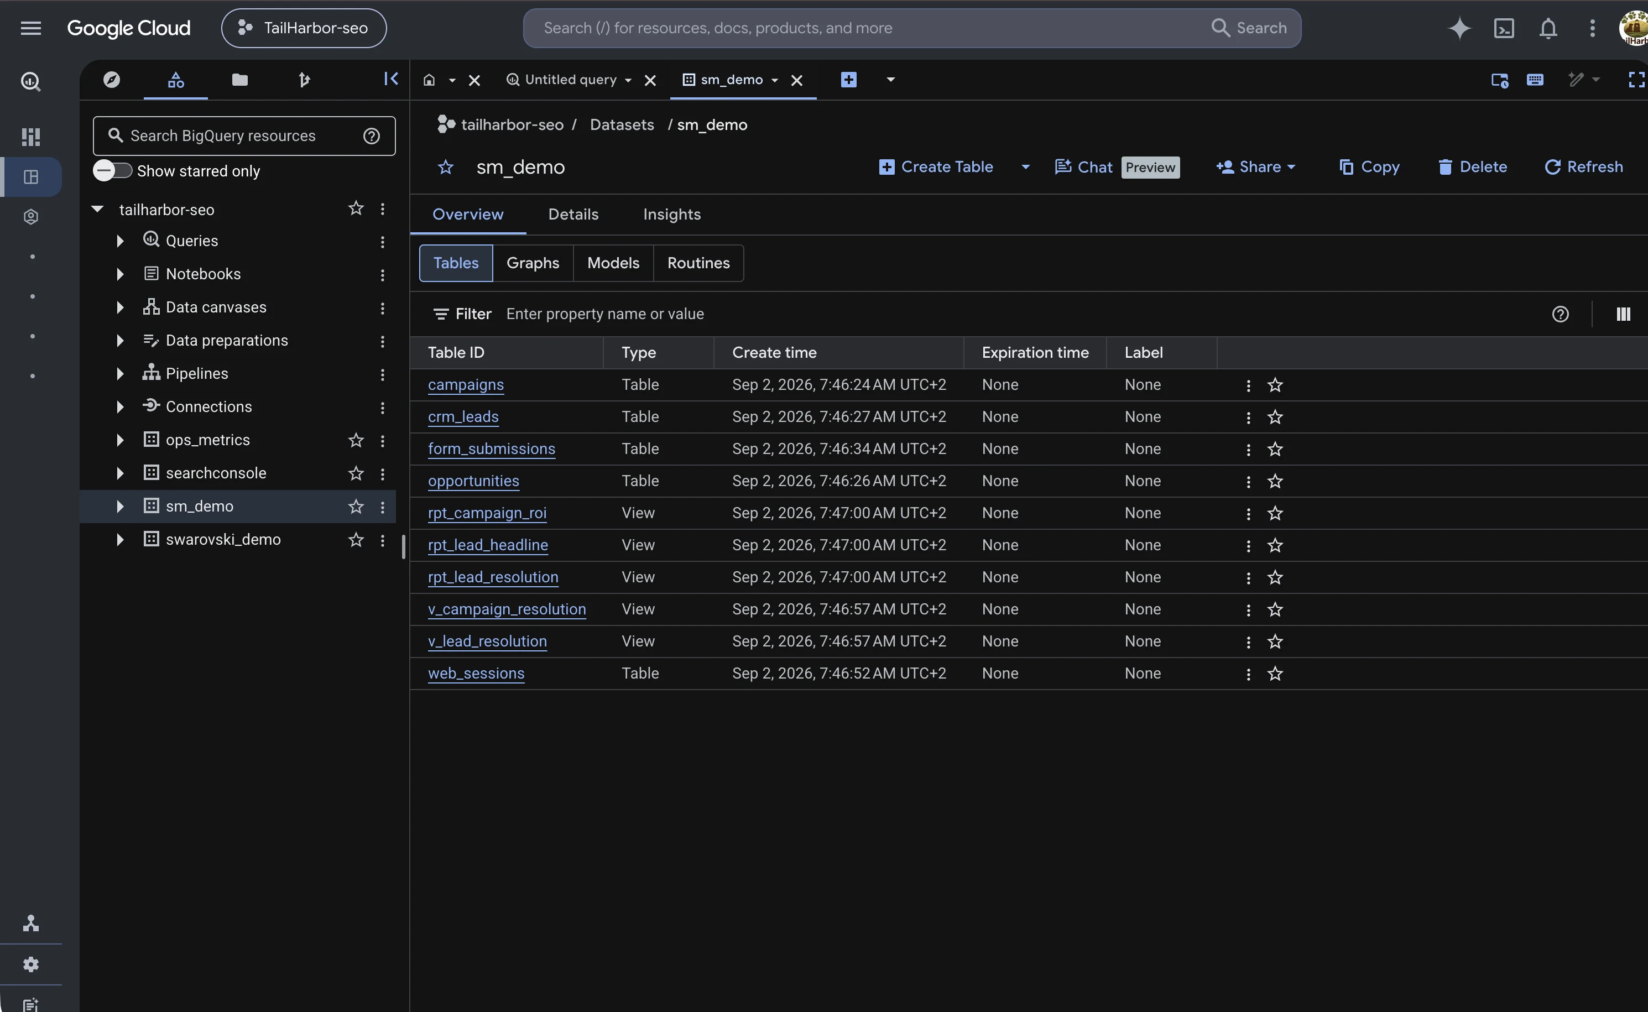The width and height of the screenshot is (1648, 1012).
Task: Expand the Queries node
Action: (x=120, y=241)
